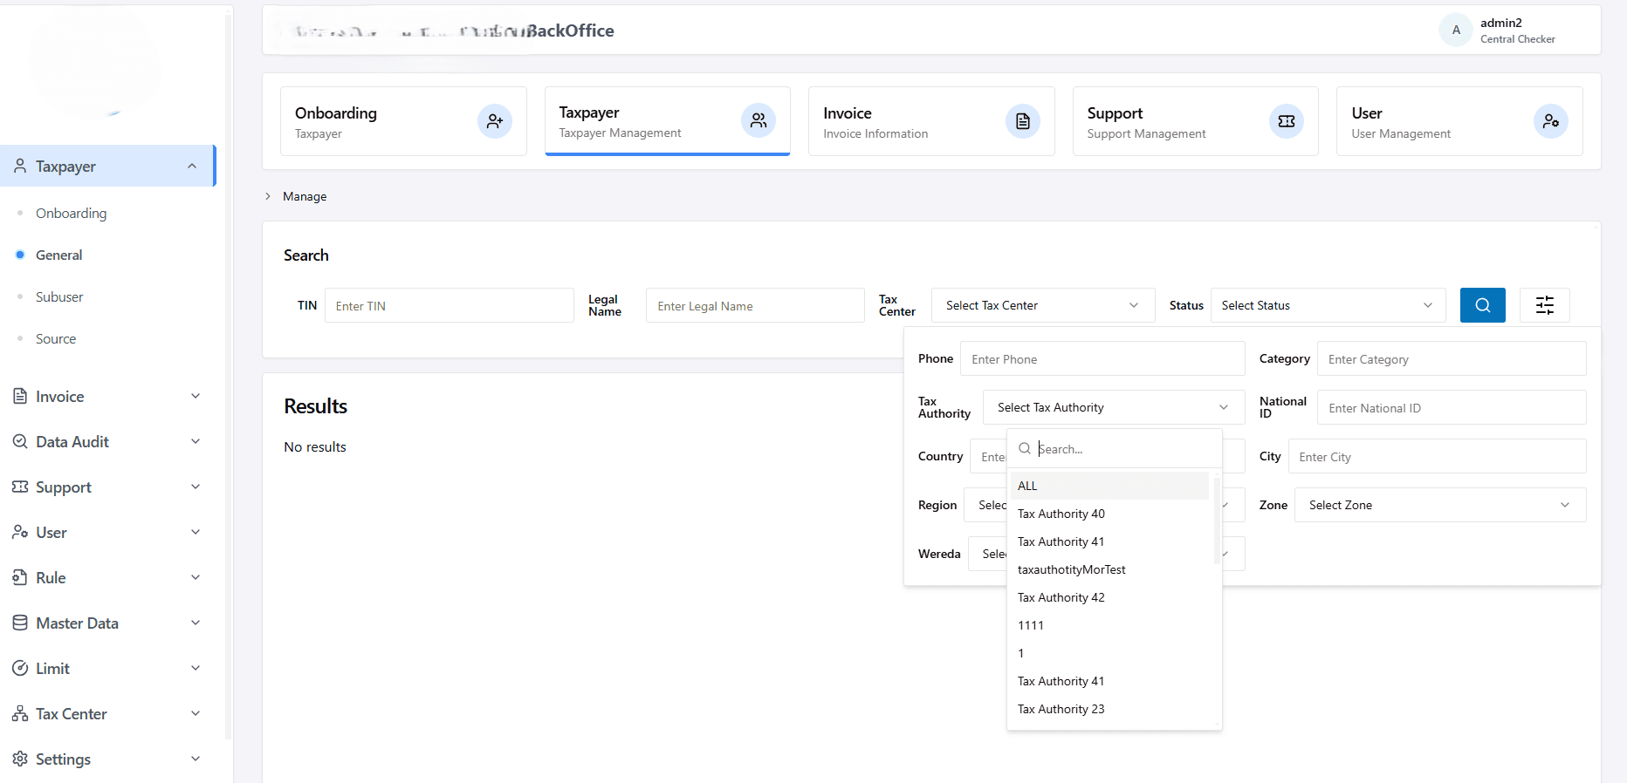Click the Rule sidebar icon
This screenshot has width=1627, height=783.
(20, 577)
